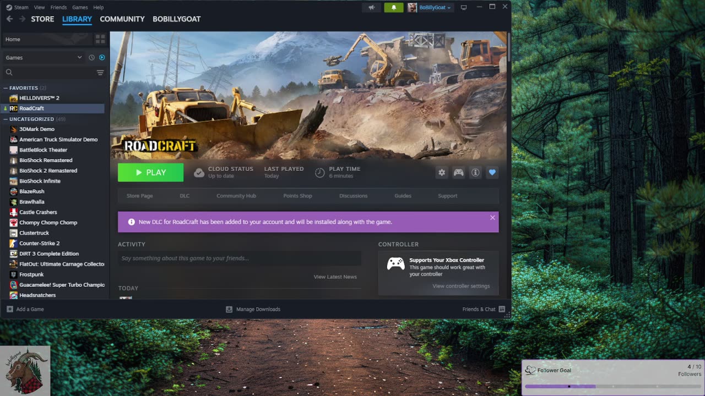Open RoadCraft controller layout icon

[458, 172]
